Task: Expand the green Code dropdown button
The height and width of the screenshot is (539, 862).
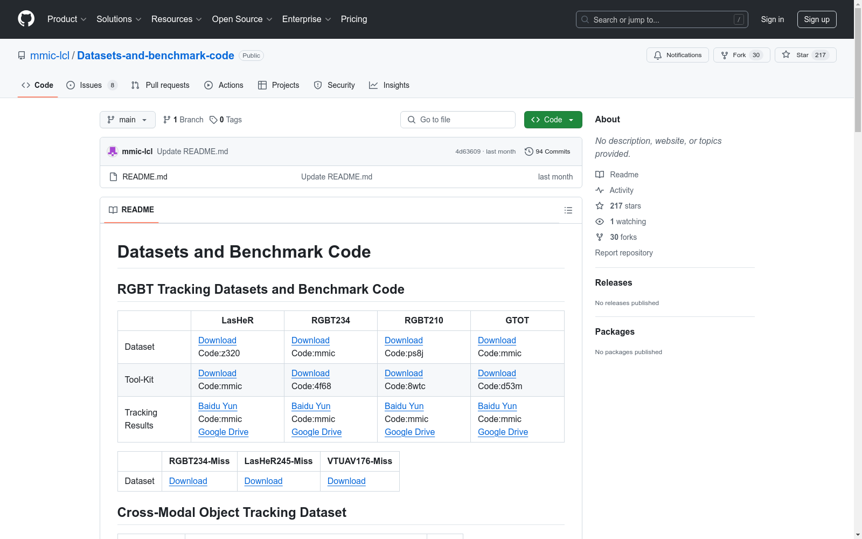Action: [553, 120]
